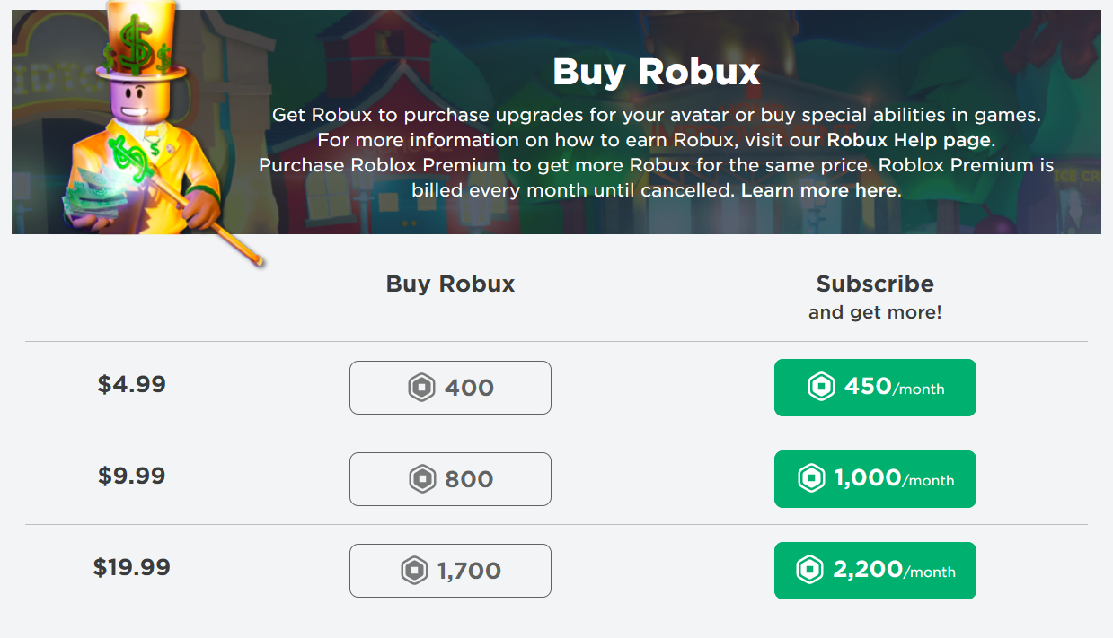Viewport: 1113px width, 638px height.
Task: Purchase the 1,700 Robux package
Action: click(x=450, y=571)
